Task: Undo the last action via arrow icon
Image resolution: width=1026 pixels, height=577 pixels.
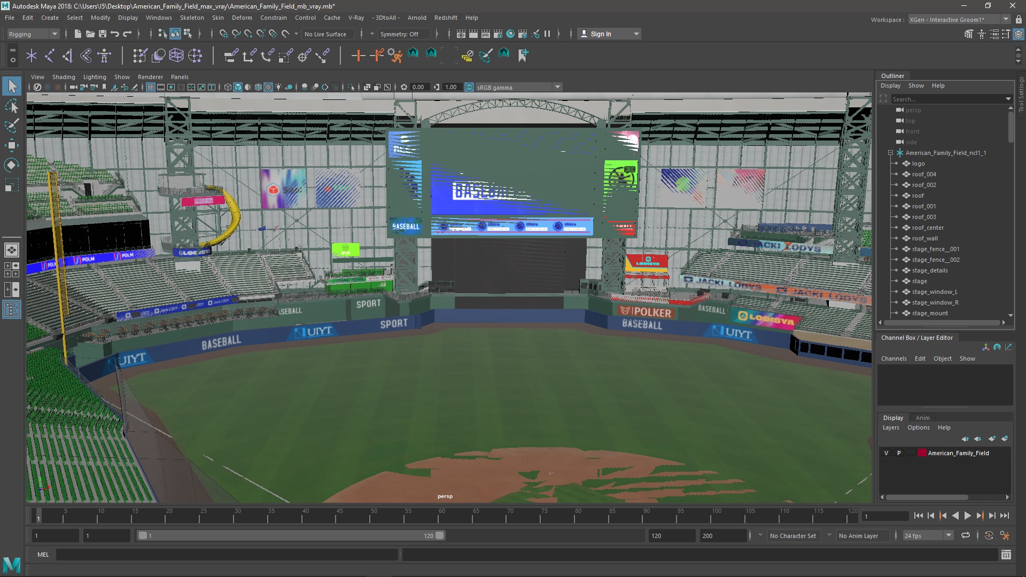Action: coord(115,34)
